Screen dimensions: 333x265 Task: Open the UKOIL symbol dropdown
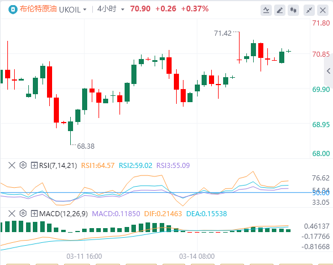[x=73, y=10]
